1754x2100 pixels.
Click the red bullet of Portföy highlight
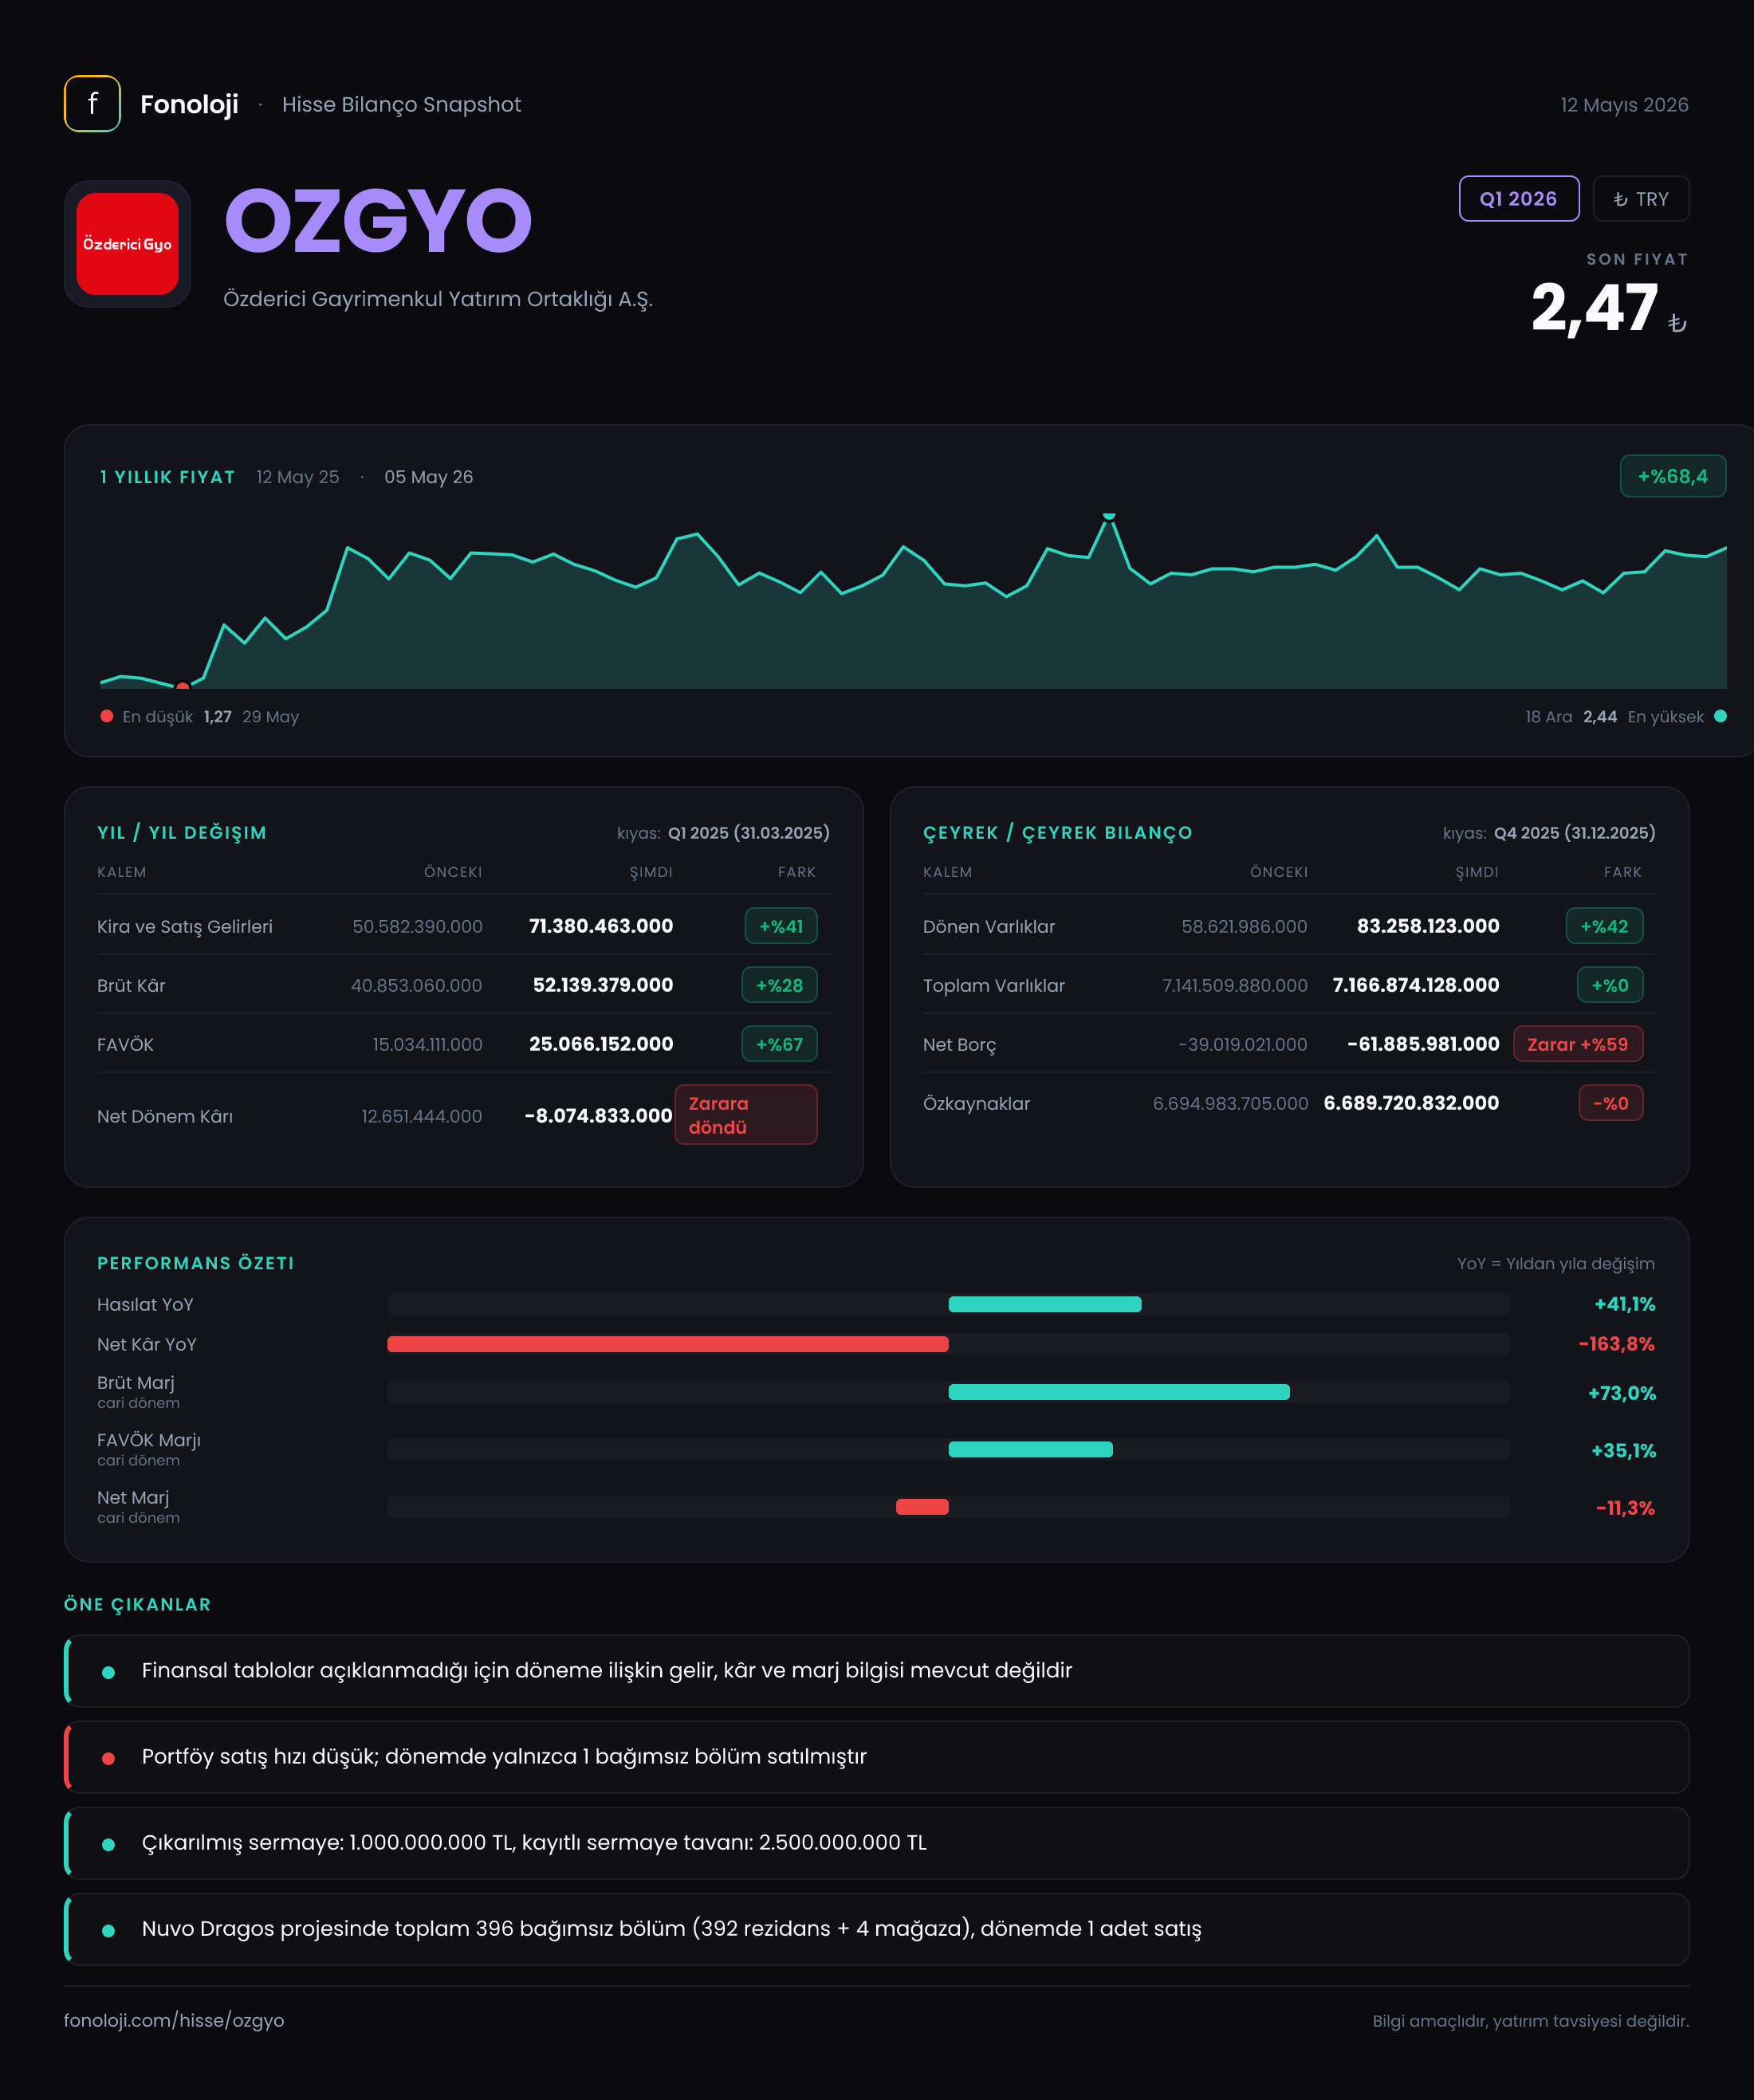point(108,1758)
